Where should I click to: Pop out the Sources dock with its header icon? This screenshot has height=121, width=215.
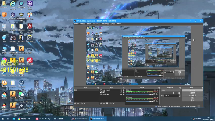coord(124,88)
